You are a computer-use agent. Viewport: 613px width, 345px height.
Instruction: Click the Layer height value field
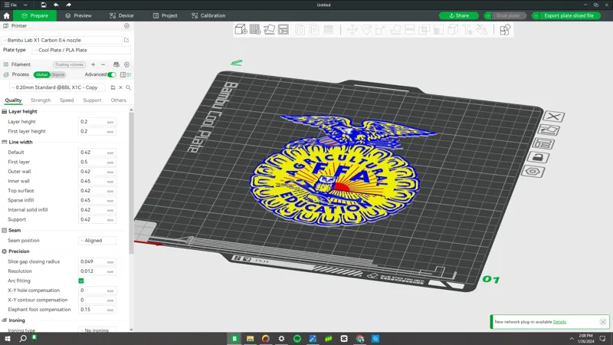(97, 122)
